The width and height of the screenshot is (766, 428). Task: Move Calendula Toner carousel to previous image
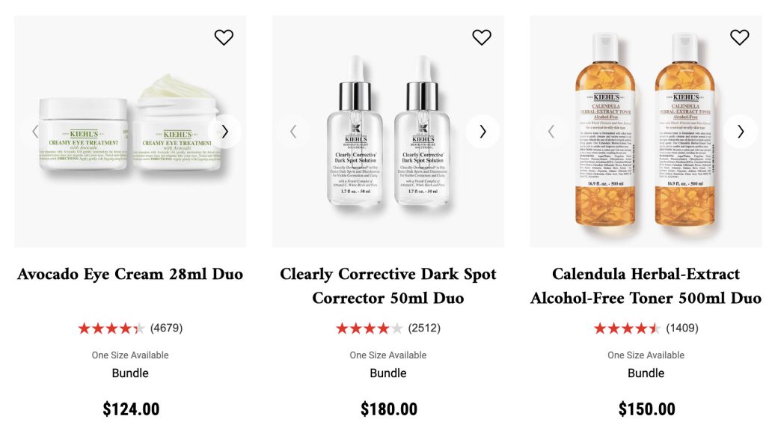point(551,132)
